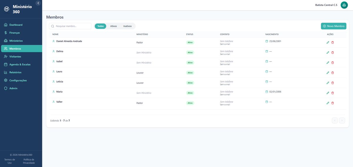Image resolution: width=353 pixels, height=167 pixels.
Task: Click Valter's Pastor ministry cell
Action: pyautogui.click(x=140, y=103)
